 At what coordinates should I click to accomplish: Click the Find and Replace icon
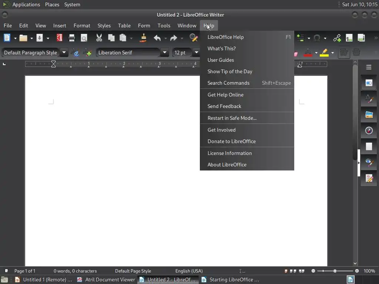(194, 38)
